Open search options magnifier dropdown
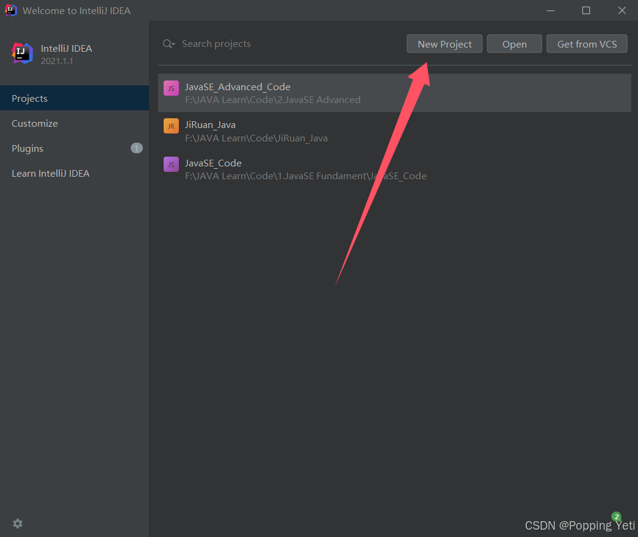Viewport: 638px width, 537px height. pos(169,44)
